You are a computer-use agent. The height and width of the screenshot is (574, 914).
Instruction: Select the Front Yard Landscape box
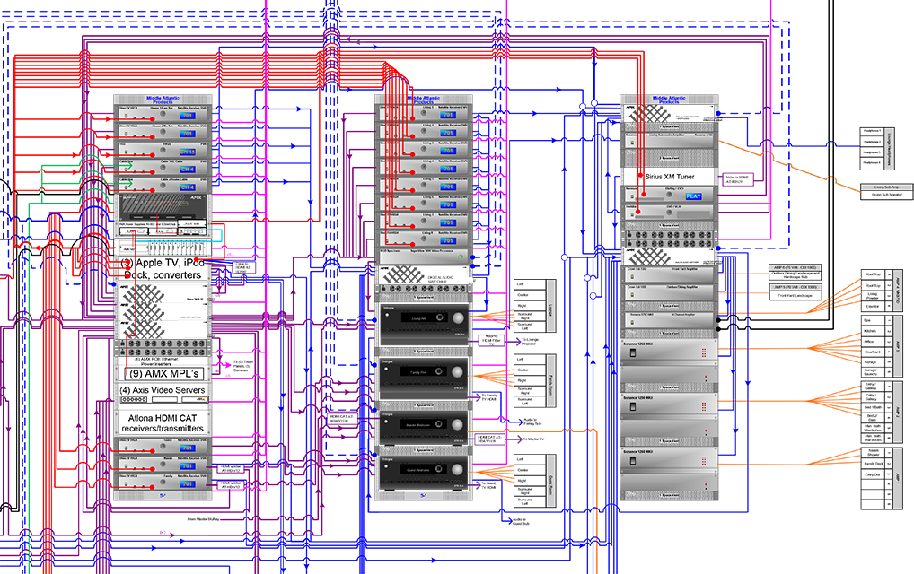[x=795, y=295]
